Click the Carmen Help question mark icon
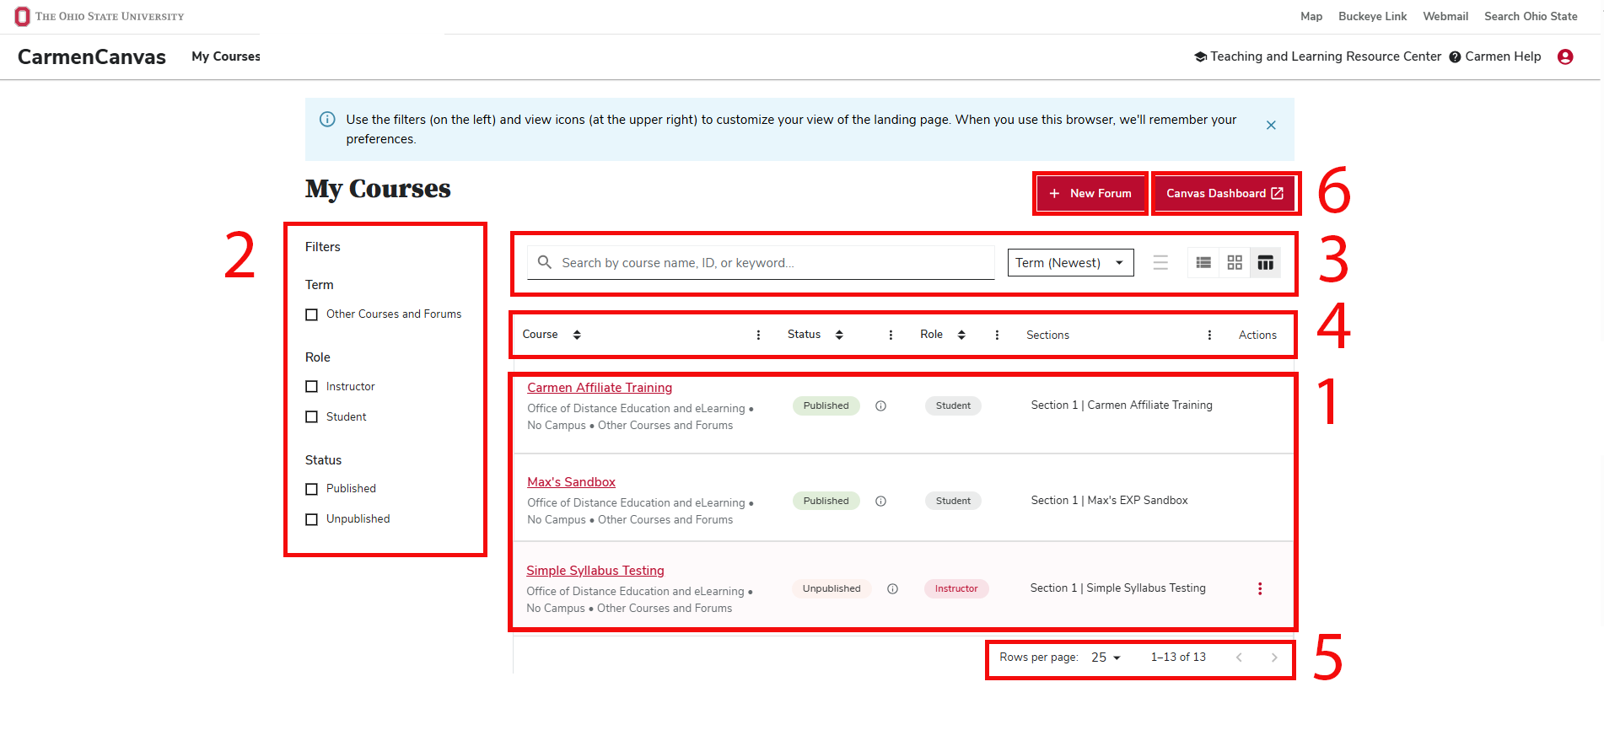 click(x=1455, y=57)
